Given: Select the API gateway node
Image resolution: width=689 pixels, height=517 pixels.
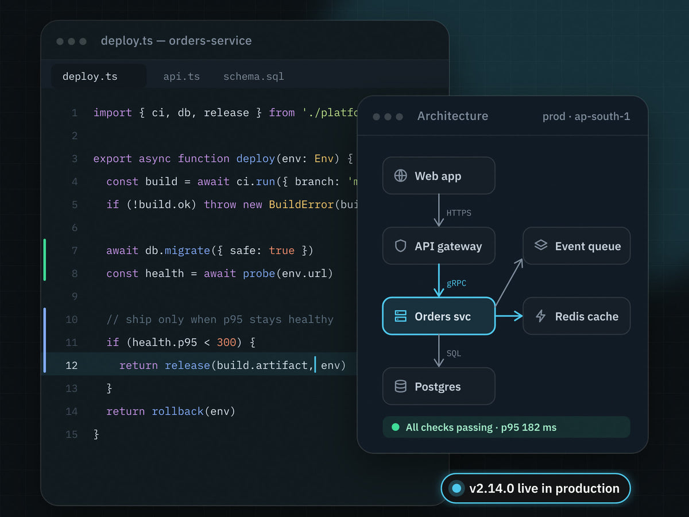Looking at the screenshot, I should tap(439, 246).
